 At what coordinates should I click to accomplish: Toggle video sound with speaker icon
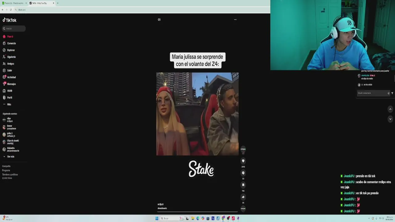tap(159, 19)
